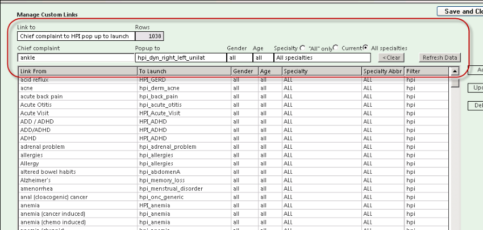
Task: Select the allergies row
Action: [x=234, y=155]
